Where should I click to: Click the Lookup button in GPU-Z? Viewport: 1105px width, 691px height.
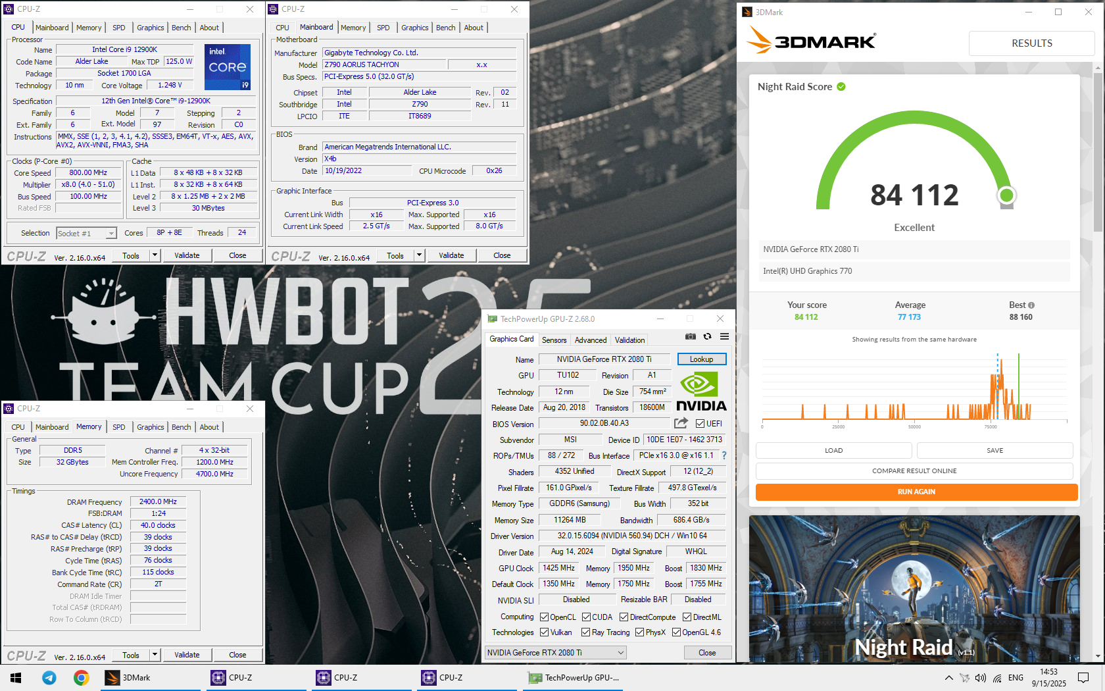702,359
